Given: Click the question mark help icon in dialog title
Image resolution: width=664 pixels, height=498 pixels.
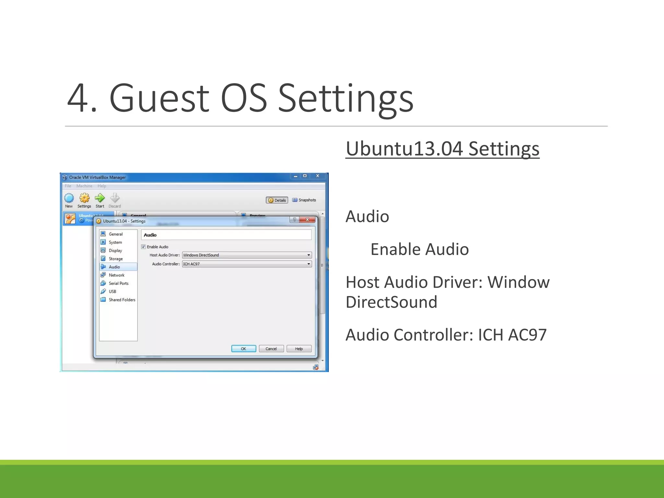Looking at the screenshot, I should pos(294,220).
